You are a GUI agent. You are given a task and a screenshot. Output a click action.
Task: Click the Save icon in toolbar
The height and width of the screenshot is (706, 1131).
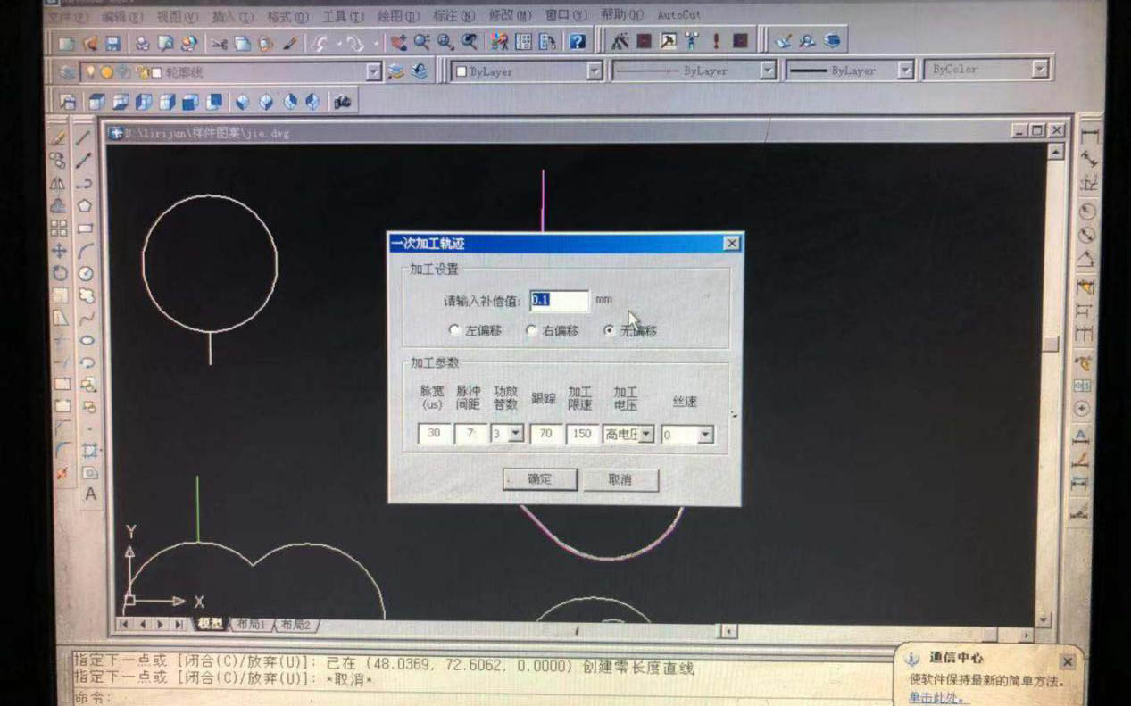coord(113,43)
